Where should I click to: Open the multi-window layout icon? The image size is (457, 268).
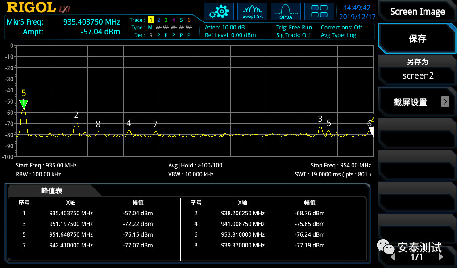pyautogui.click(x=319, y=11)
